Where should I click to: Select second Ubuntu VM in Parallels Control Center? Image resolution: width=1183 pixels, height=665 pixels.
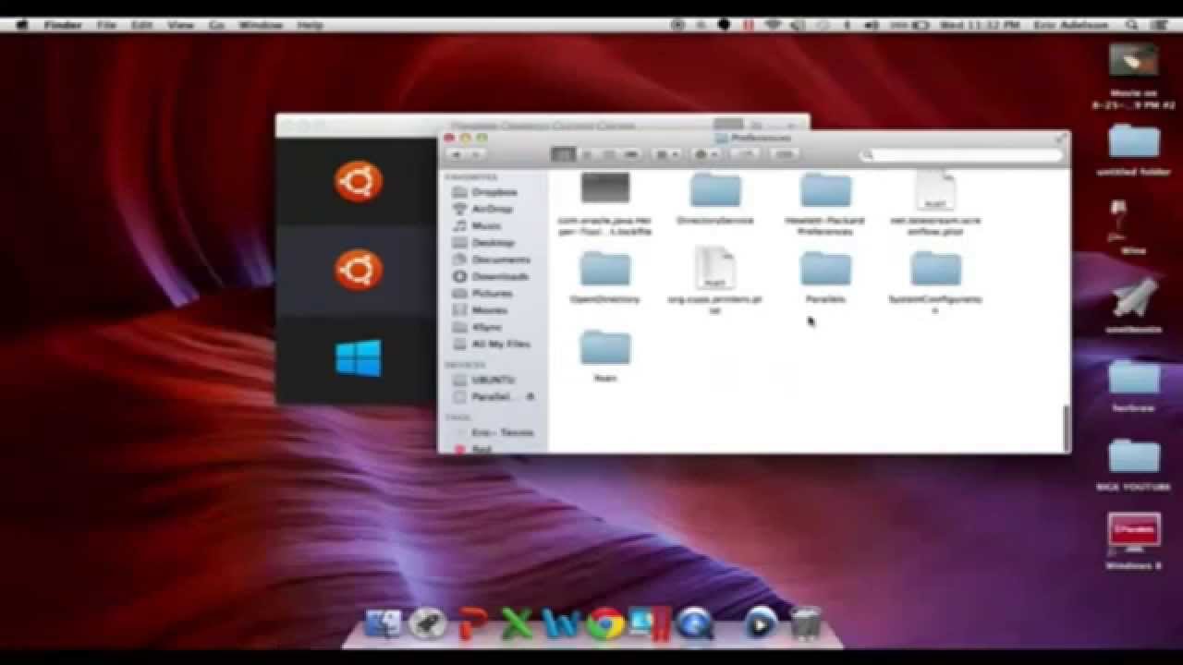[358, 269]
